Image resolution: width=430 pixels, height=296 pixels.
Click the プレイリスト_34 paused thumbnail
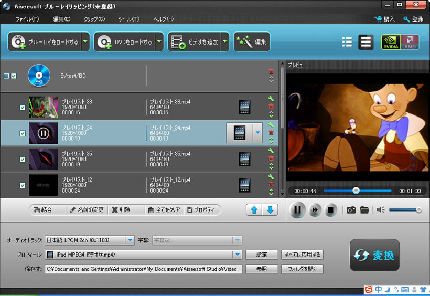pyautogui.click(x=44, y=133)
